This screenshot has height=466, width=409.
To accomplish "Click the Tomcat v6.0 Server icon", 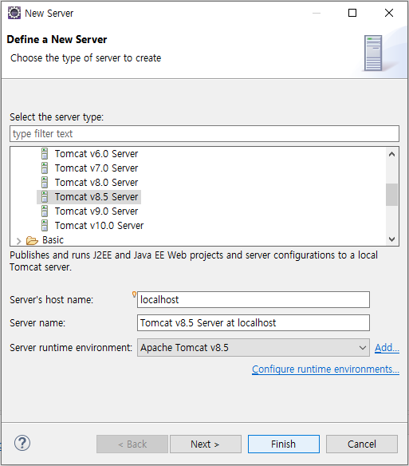I will (45, 154).
